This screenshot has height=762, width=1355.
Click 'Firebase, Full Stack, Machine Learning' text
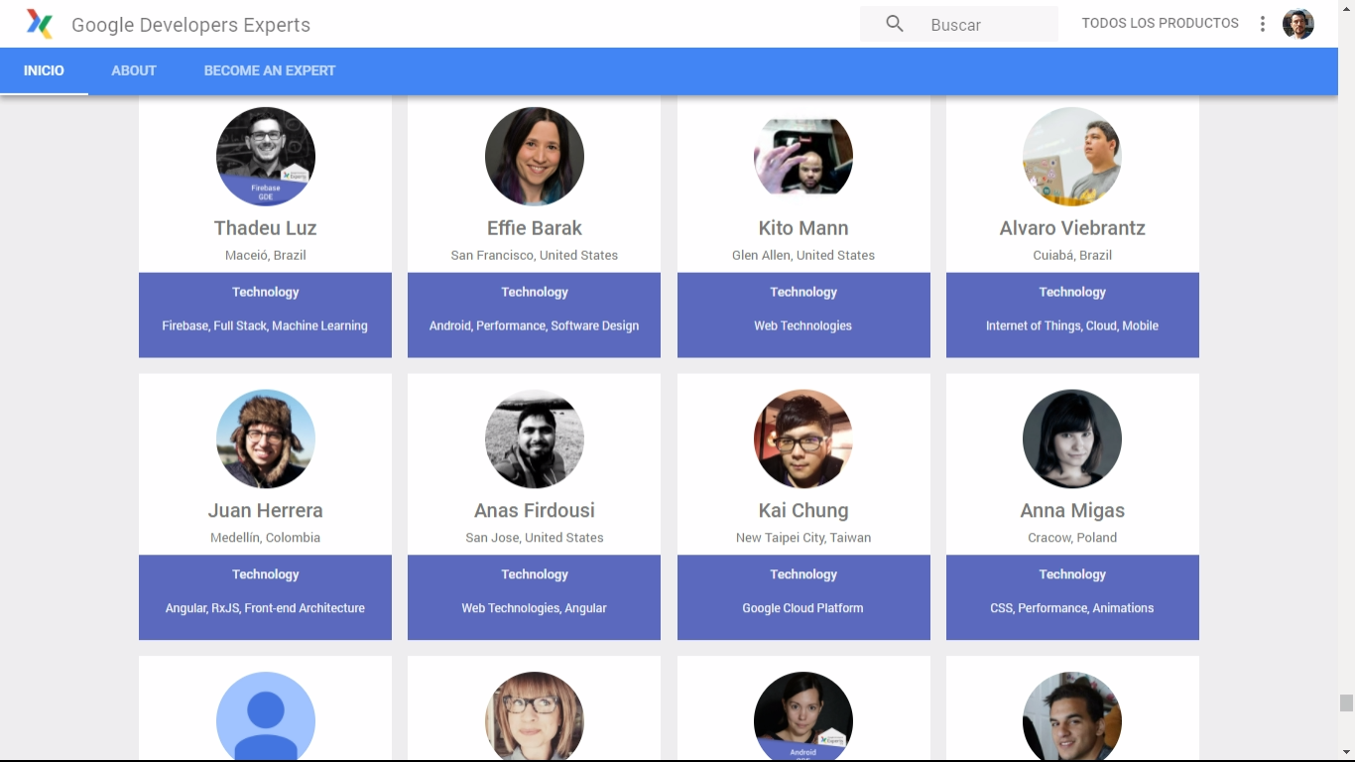(x=265, y=325)
